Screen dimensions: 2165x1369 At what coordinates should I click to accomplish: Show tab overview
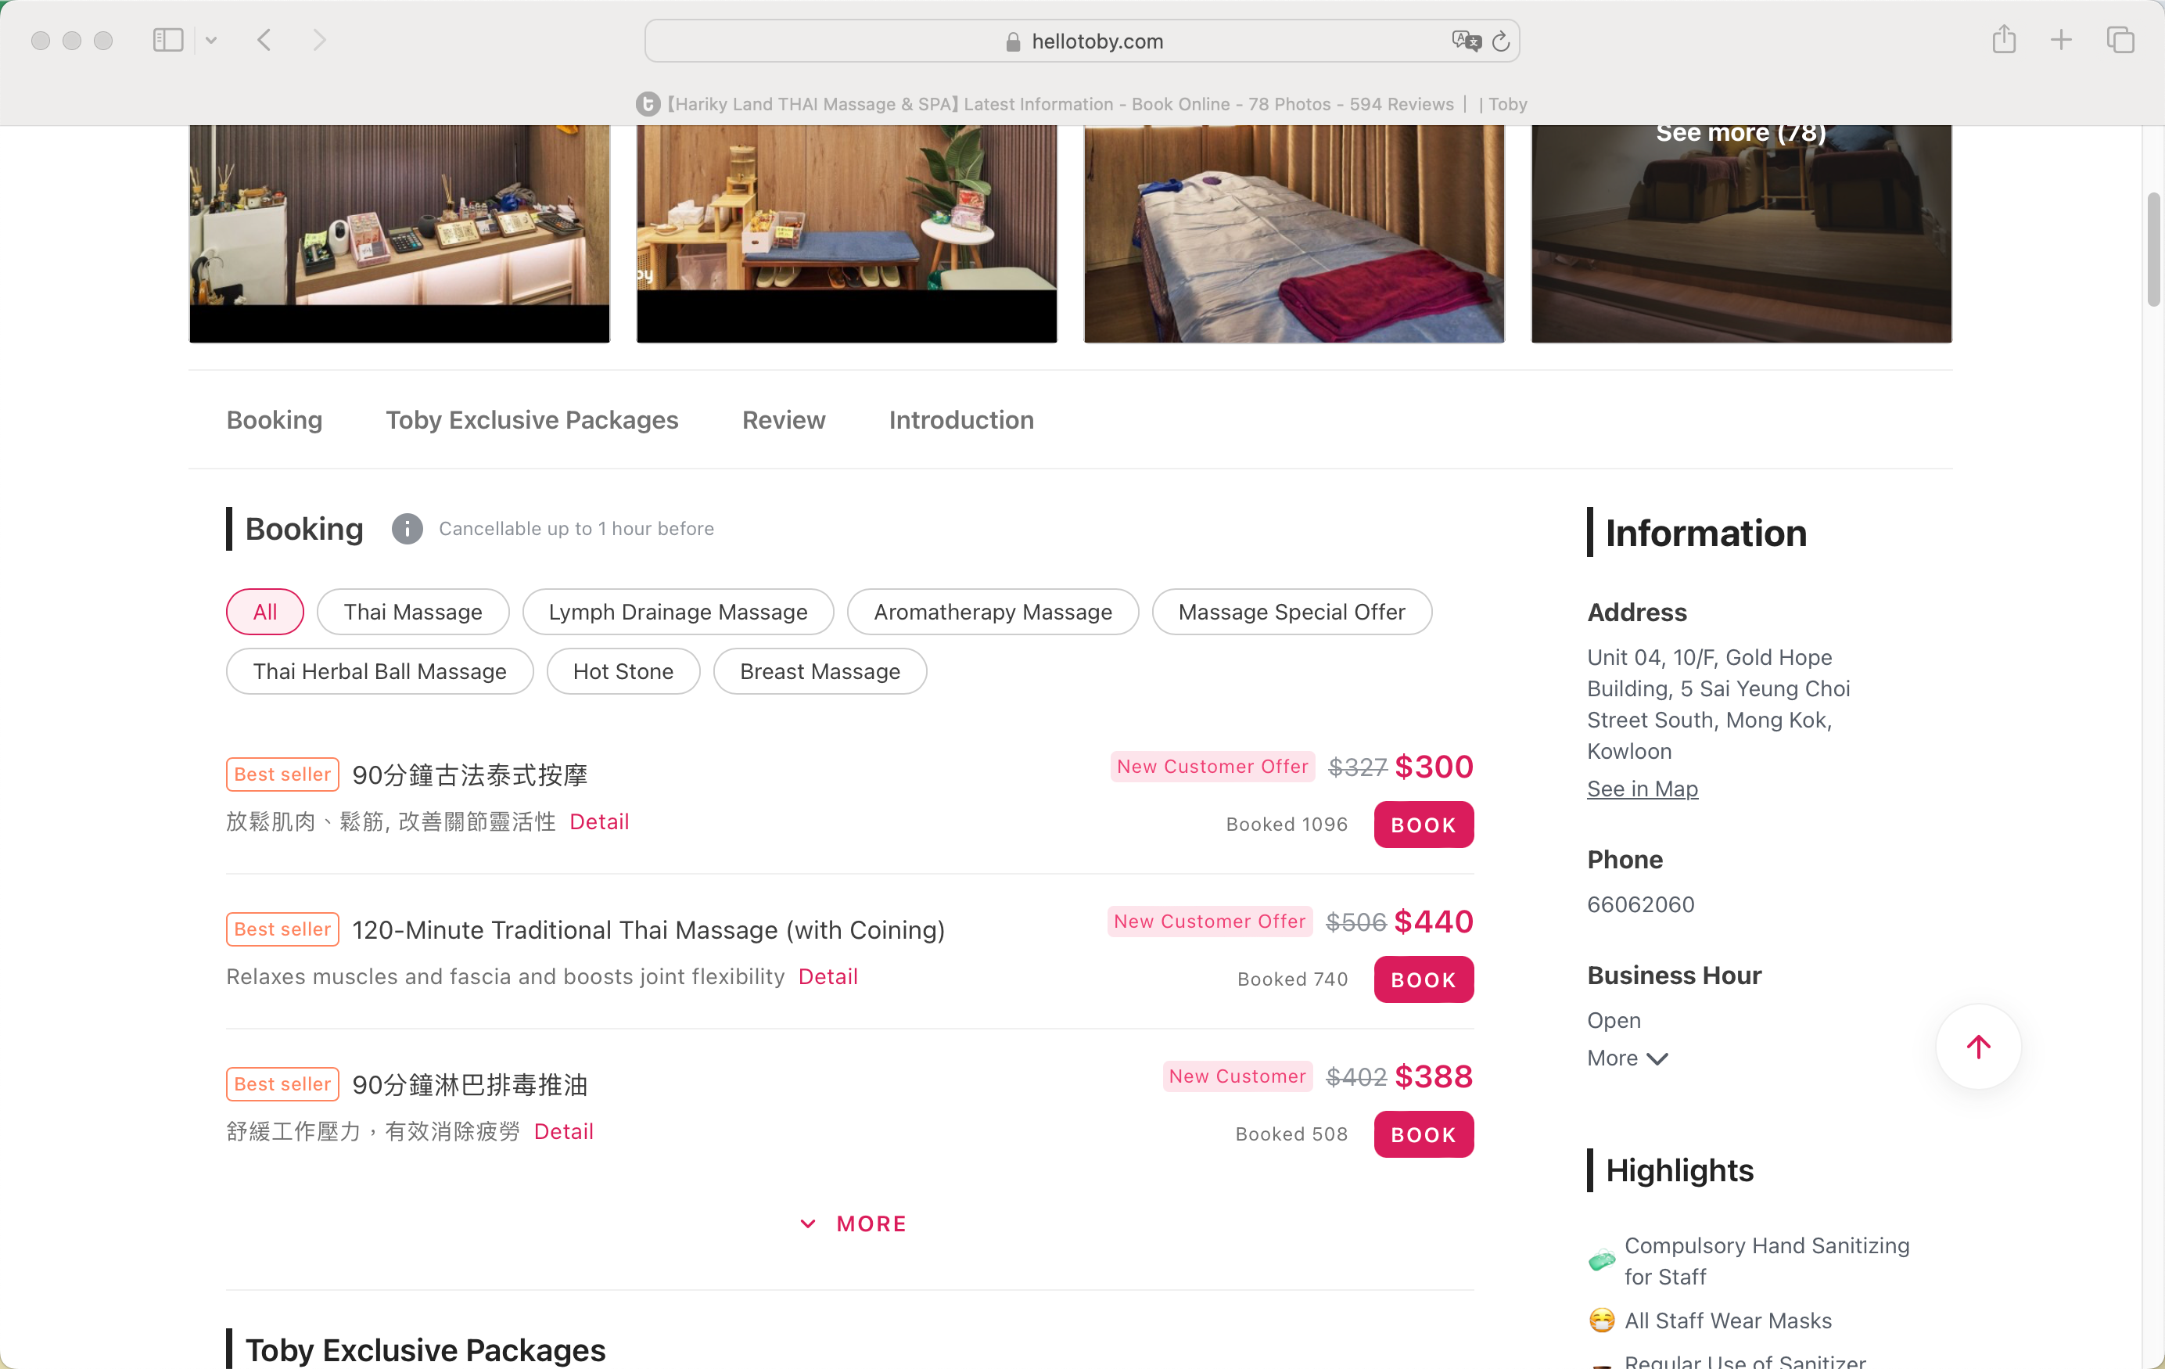(x=2120, y=41)
